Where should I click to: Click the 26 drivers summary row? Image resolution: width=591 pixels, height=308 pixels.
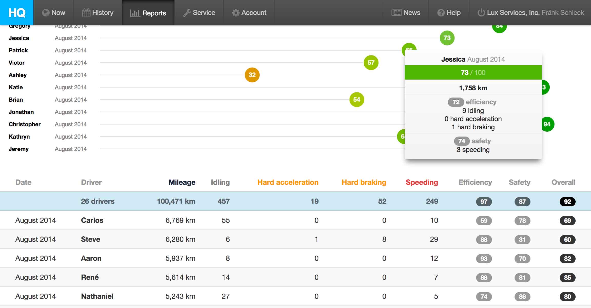98,201
